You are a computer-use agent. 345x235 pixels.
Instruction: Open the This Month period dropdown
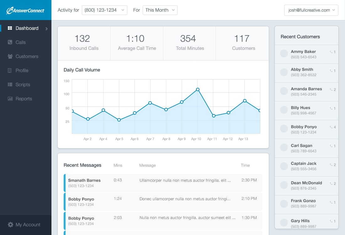coord(160,10)
